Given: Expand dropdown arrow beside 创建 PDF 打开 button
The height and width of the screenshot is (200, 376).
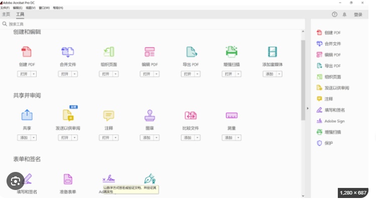Looking at the screenshot, I should pyautogui.click(x=34, y=74).
